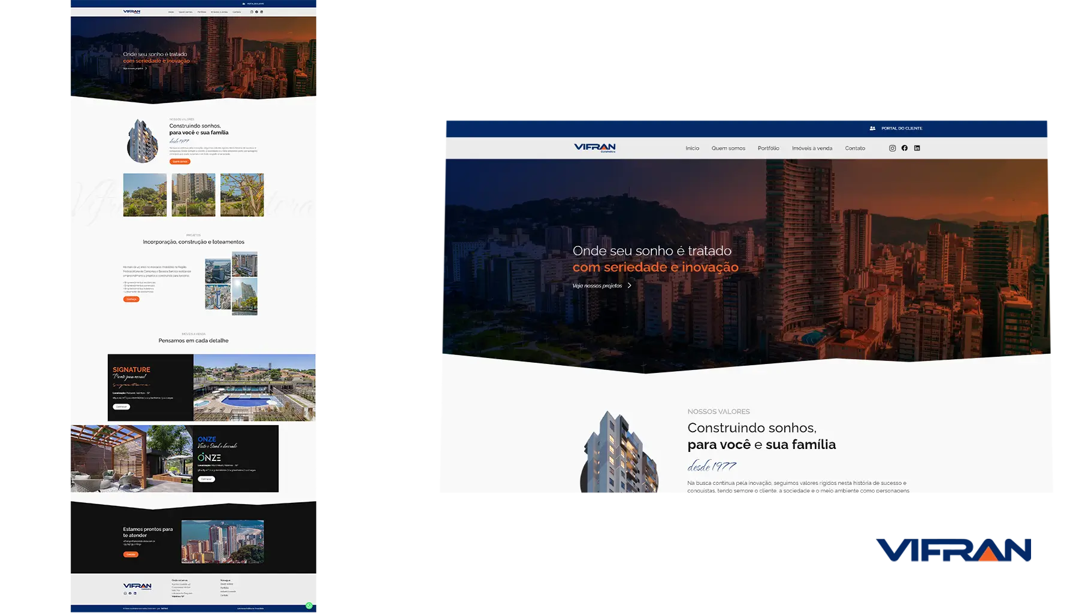Click the VIFRAN logo in the small preview header
This screenshot has width=1070, height=613.
132,11
